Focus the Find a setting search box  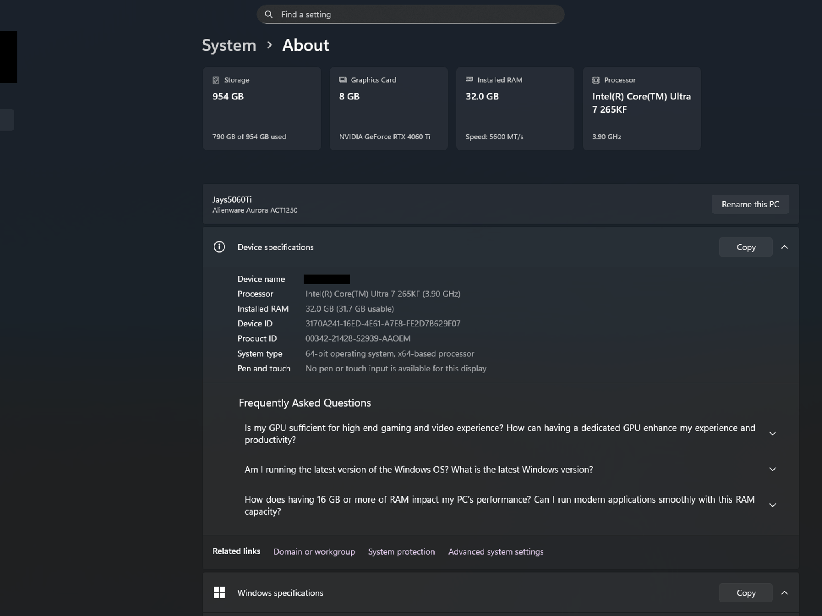tap(411, 14)
